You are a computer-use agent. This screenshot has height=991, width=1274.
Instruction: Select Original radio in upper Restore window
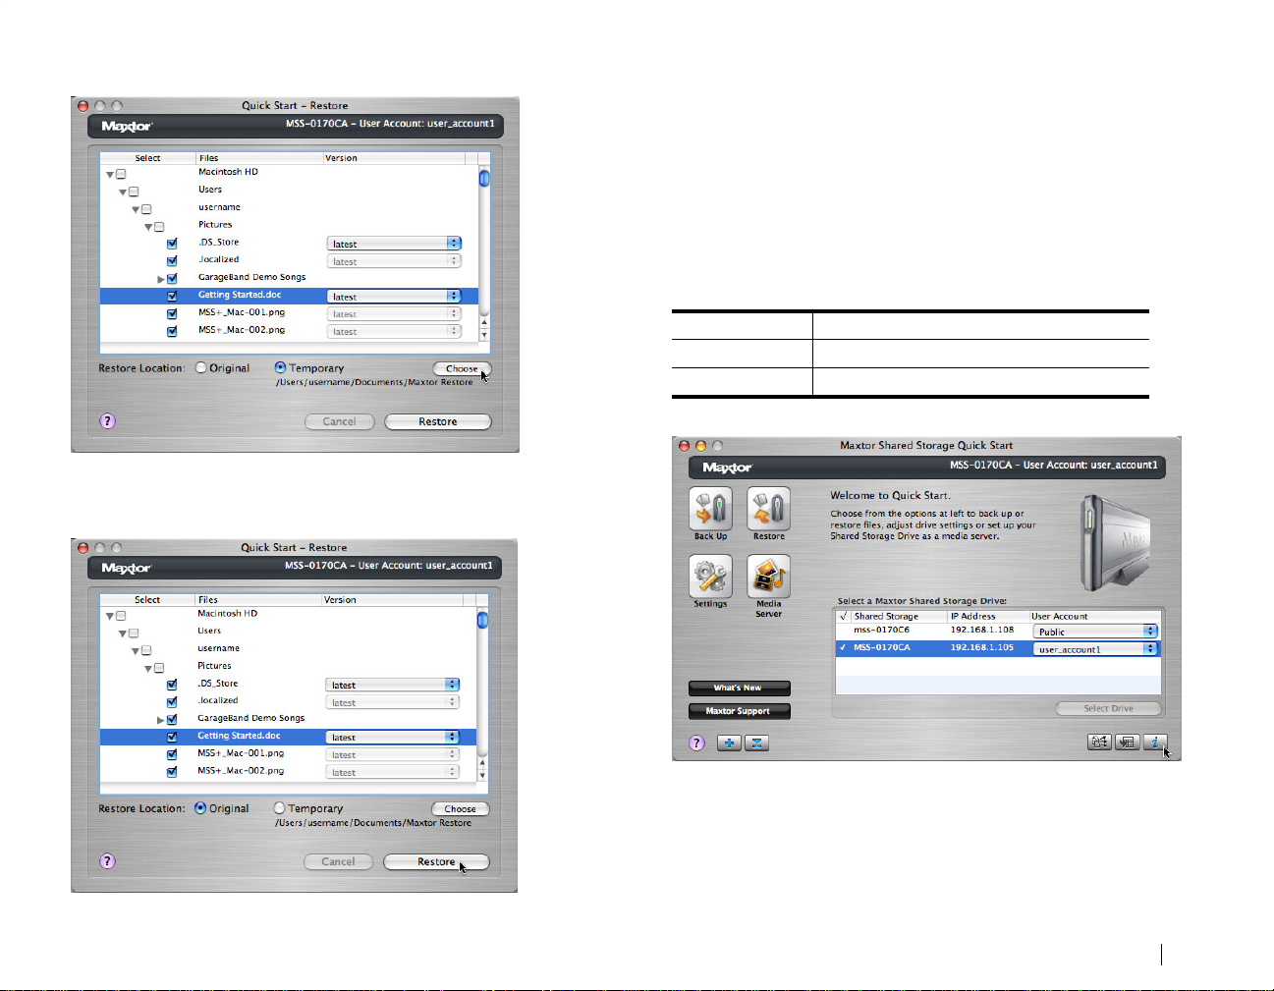tap(201, 368)
